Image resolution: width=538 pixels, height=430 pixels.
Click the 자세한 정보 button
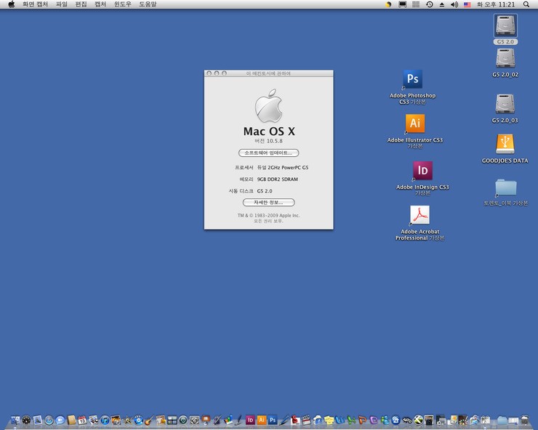pos(268,202)
